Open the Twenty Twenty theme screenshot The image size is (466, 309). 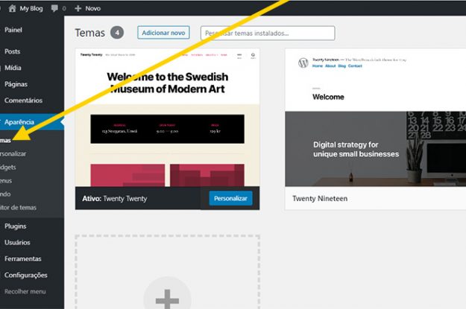click(167, 118)
